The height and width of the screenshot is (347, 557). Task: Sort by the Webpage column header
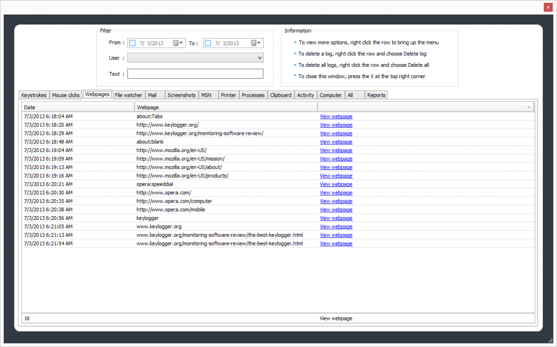[225, 108]
